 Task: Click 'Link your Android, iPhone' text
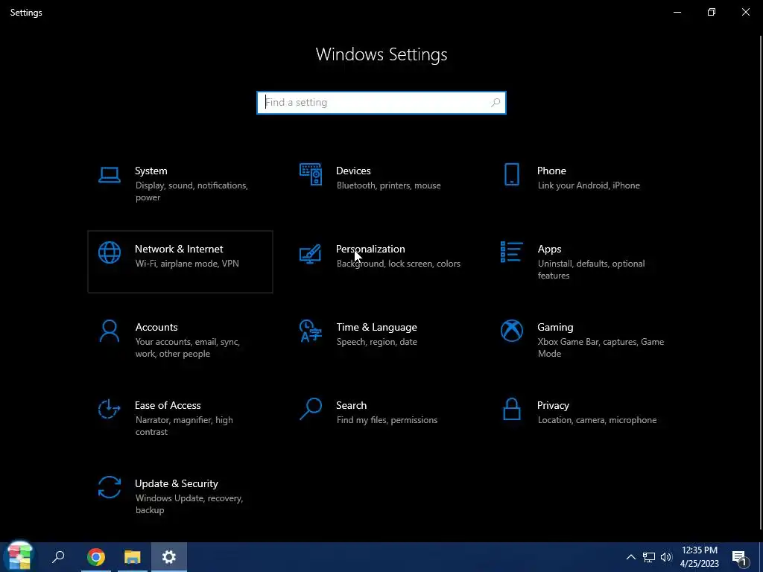tap(589, 185)
